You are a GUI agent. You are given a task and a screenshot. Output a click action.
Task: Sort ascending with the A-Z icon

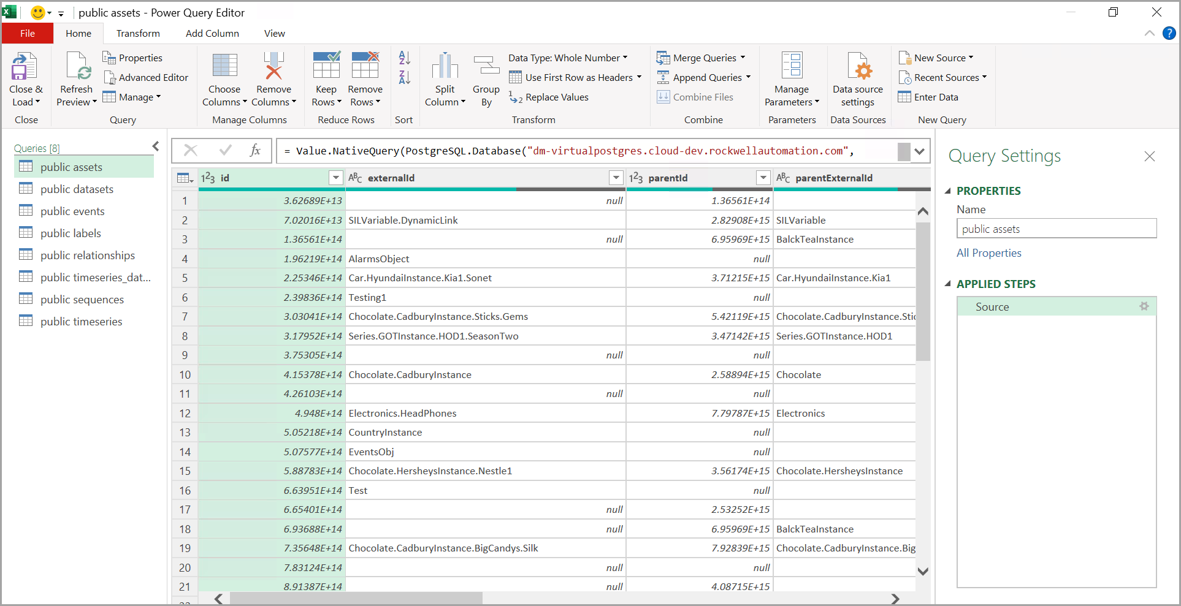click(x=404, y=58)
